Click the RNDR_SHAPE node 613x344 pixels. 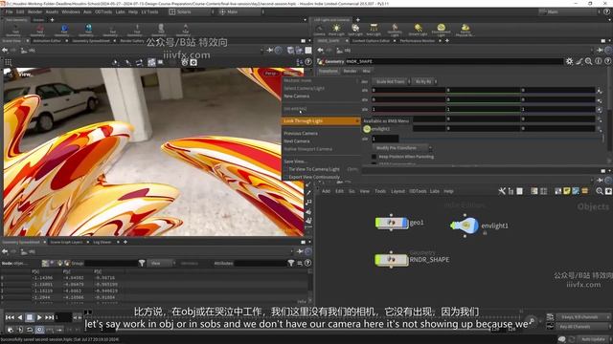coord(392,260)
